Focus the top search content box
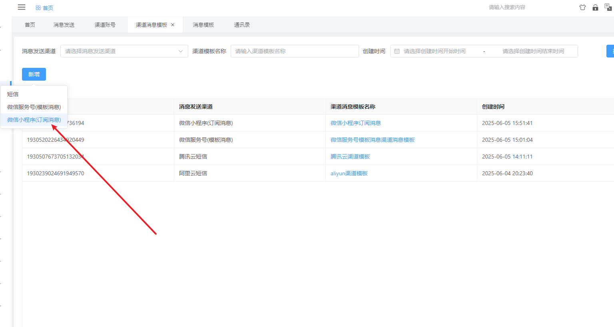614x327 pixels. (507, 7)
